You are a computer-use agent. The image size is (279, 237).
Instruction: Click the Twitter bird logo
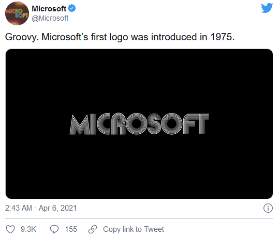(267, 8)
